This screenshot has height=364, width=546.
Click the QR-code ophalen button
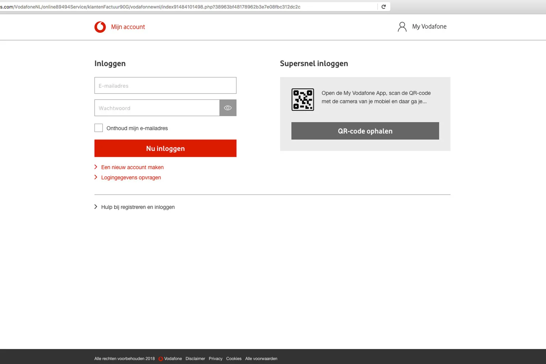point(365,131)
